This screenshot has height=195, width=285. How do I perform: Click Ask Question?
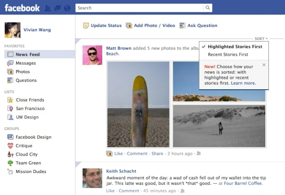point(202,26)
